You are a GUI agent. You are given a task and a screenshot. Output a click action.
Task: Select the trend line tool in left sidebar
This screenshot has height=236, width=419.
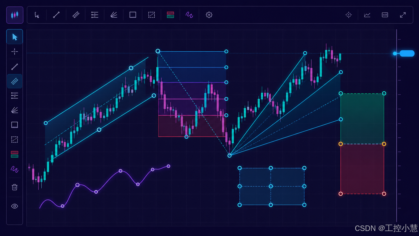(15, 67)
